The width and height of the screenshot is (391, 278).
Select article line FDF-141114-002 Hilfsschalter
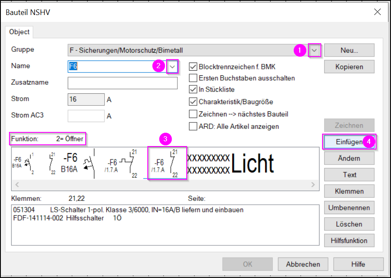(x=67, y=218)
